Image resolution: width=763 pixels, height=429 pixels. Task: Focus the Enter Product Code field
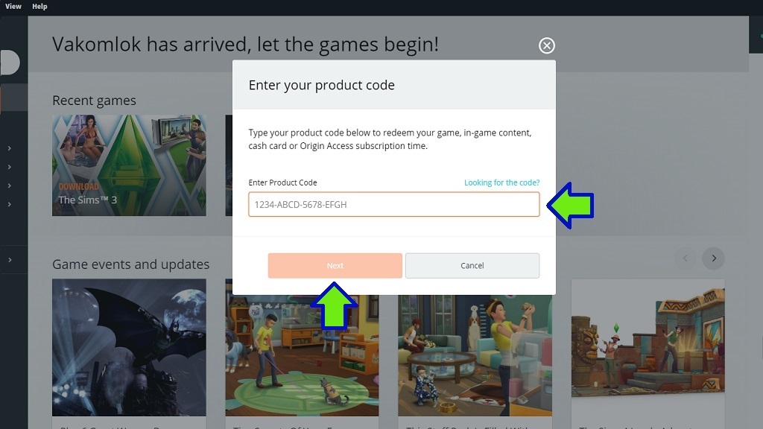point(393,204)
